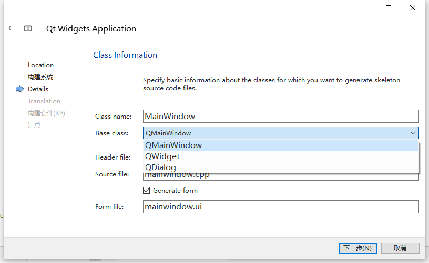The width and height of the screenshot is (429, 263).
Task: Click the Form file mainwindow.ui field
Action: click(281, 206)
